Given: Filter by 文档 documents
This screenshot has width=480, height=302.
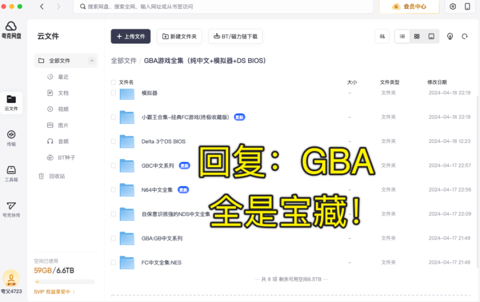Looking at the screenshot, I should click(58, 93).
